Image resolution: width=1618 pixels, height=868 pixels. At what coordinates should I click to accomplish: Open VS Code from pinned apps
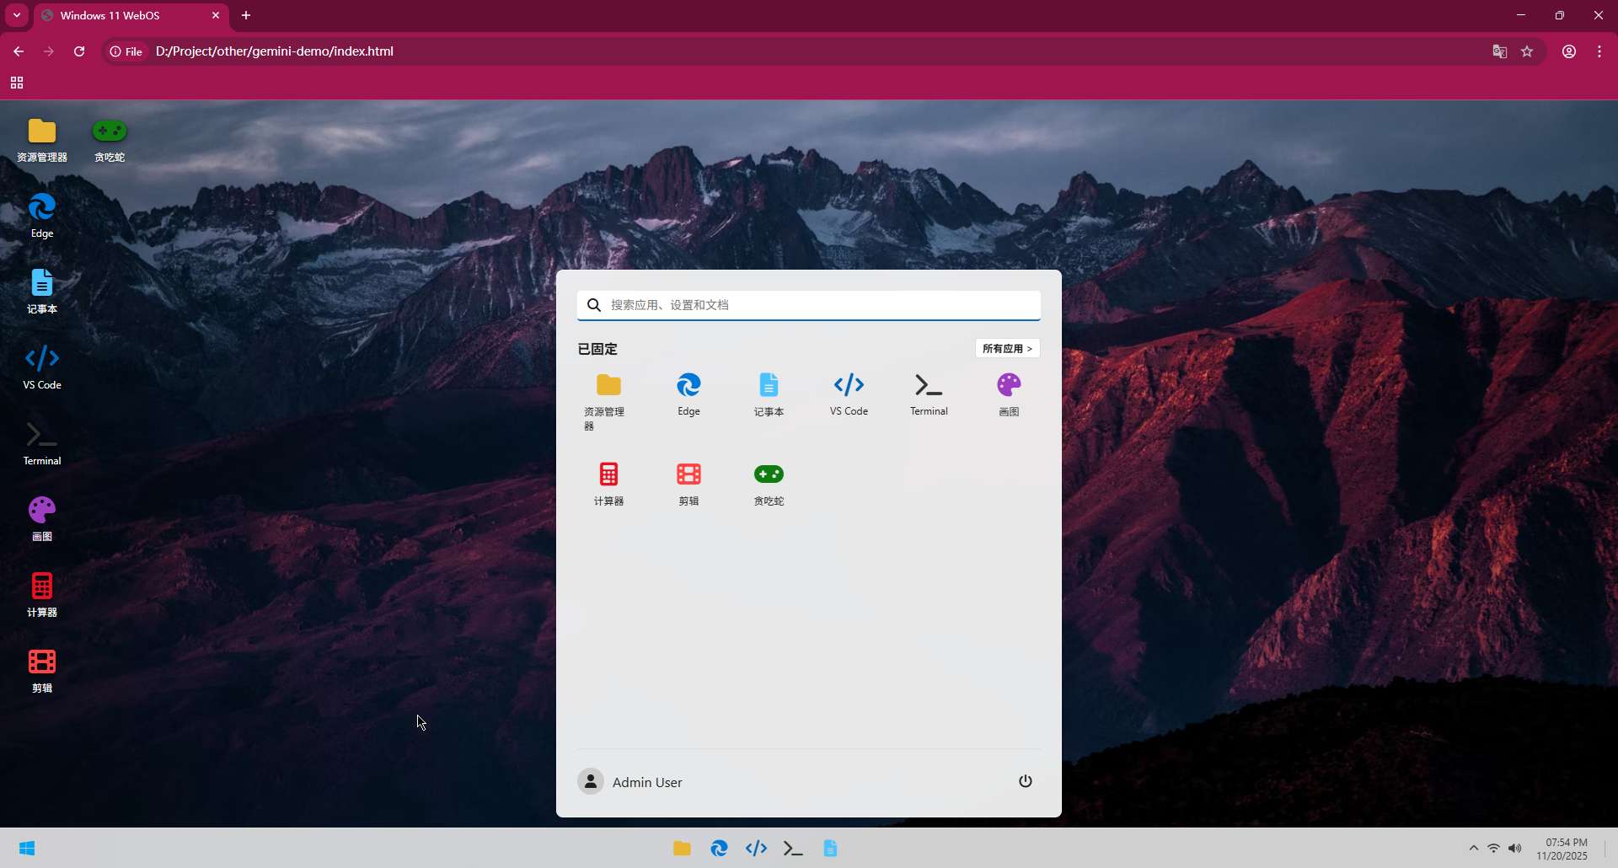point(849,394)
